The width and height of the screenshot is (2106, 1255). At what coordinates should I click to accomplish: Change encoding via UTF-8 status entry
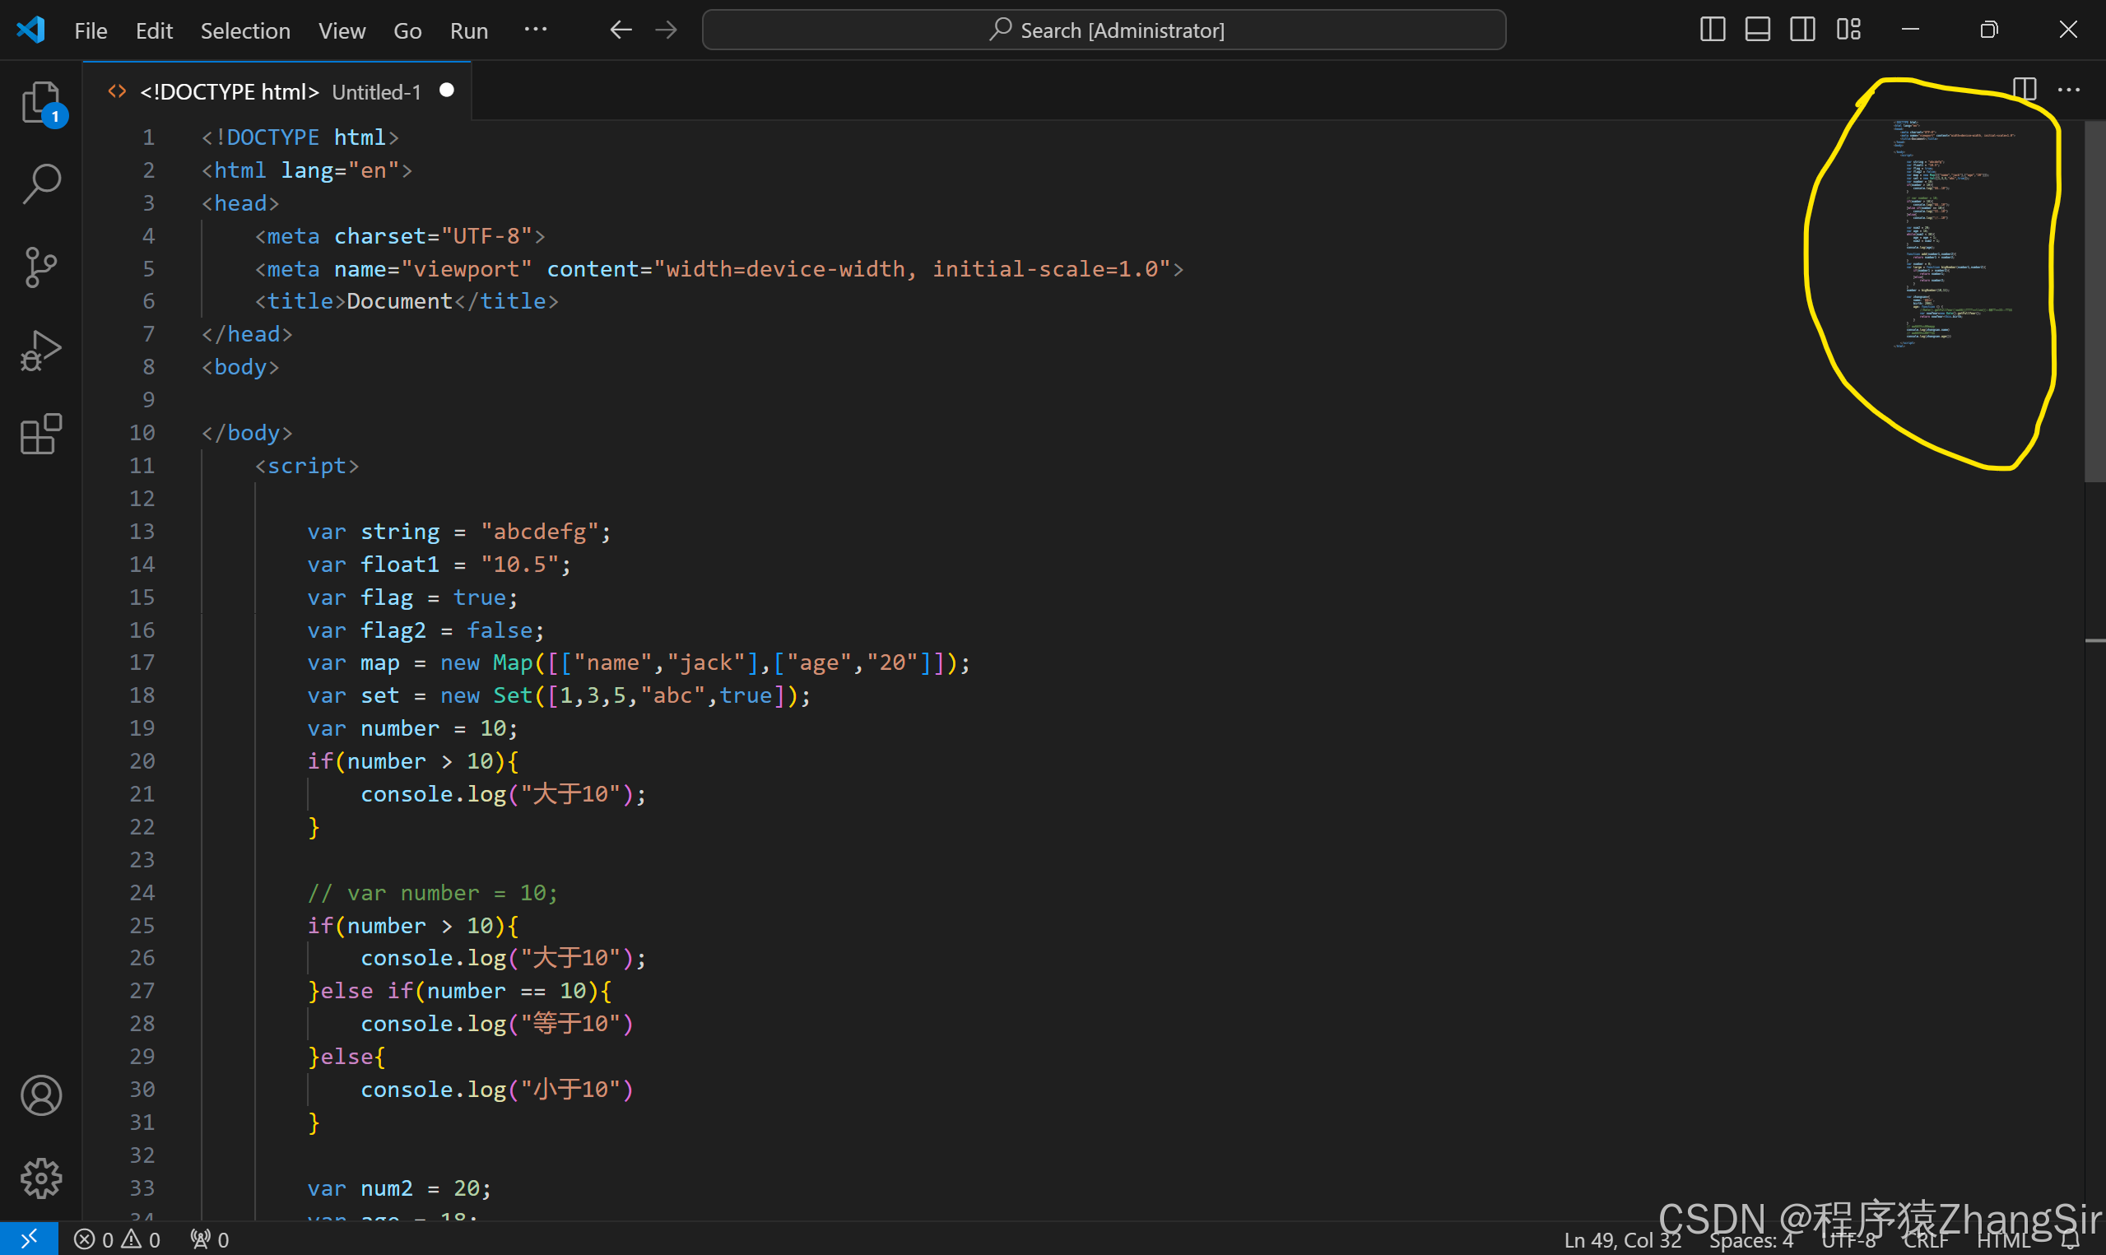point(1848,1240)
